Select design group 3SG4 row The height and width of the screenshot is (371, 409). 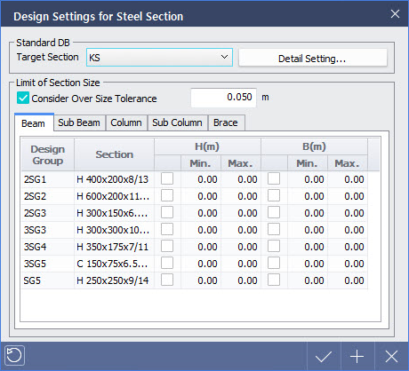[x=48, y=247]
